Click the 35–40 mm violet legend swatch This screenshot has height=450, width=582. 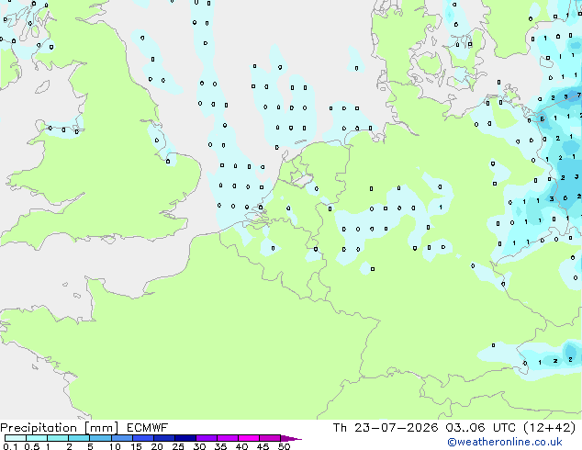click(x=228, y=438)
